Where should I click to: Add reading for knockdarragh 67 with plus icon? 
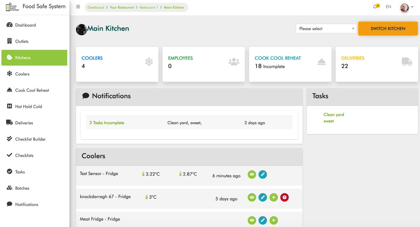pos(274,198)
